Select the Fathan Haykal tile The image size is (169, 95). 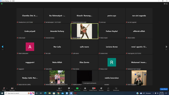[x=112, y=31]
